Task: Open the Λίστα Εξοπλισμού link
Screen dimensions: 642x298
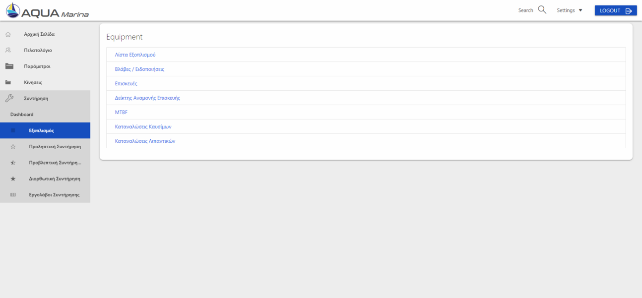Action: pos(135,55)
